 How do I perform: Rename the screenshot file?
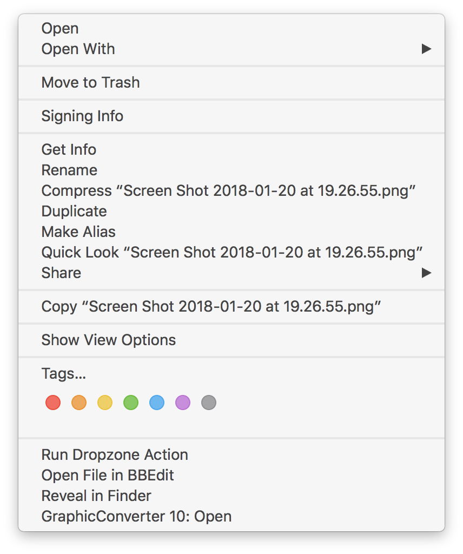click(69, 170)
